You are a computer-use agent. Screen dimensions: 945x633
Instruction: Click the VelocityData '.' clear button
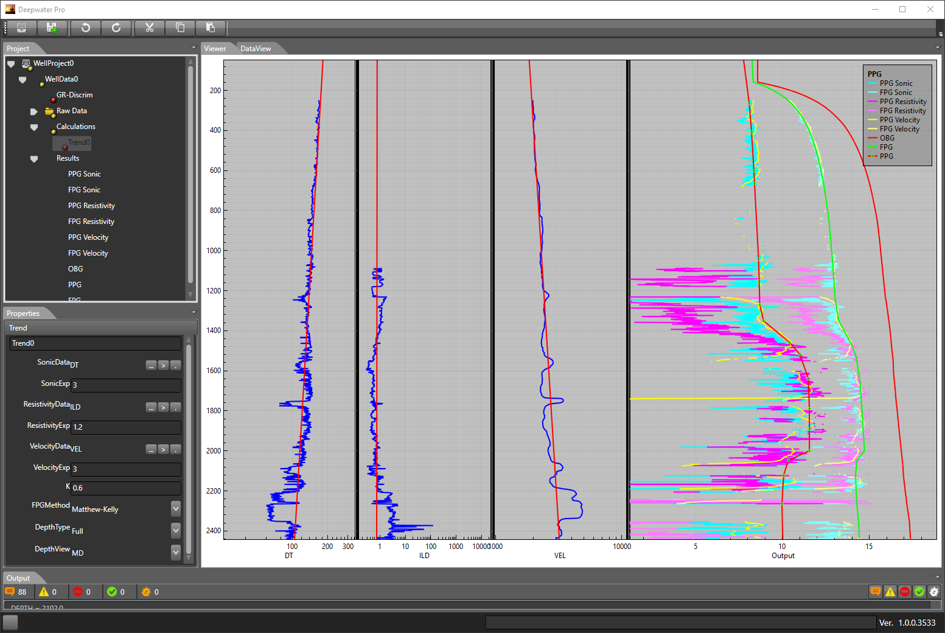[175, 449]
